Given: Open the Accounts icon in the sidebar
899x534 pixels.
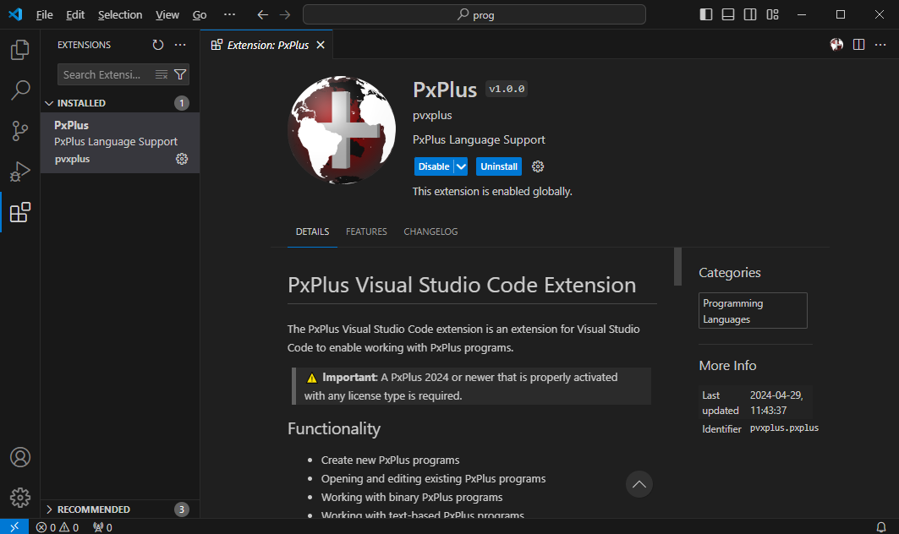Looking at the screenshot, I should point(19,457).
